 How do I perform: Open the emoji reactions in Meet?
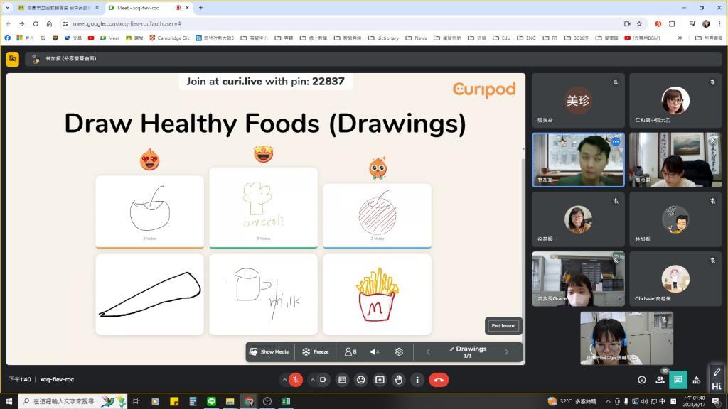click(x=361, y=380)
